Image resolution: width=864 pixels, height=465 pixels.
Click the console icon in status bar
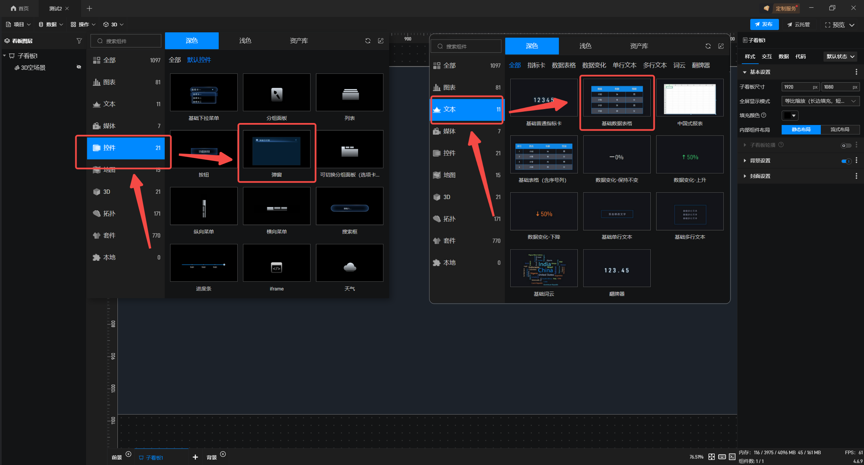732,457
